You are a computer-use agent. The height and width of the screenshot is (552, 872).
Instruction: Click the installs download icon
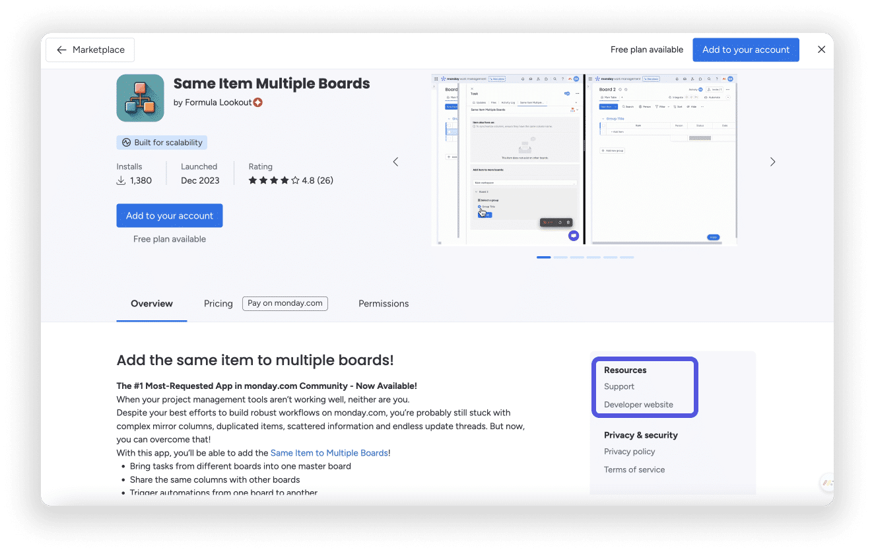pyautogui.click(x=121, y=180)
